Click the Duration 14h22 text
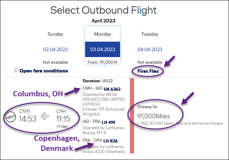 pyautogui.click(x=98, y=81)
